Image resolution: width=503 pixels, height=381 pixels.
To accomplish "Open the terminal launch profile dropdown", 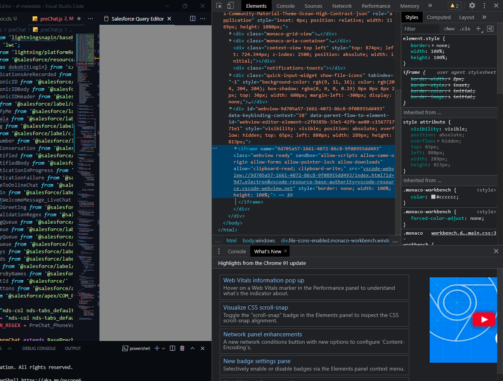I will [x=163, y=348].
